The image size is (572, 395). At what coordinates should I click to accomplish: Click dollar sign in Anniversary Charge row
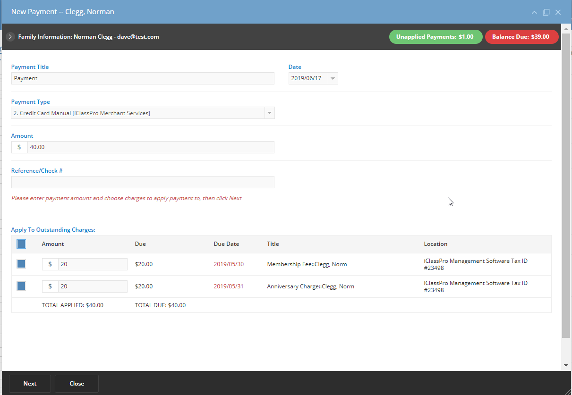tap(50, 286)
